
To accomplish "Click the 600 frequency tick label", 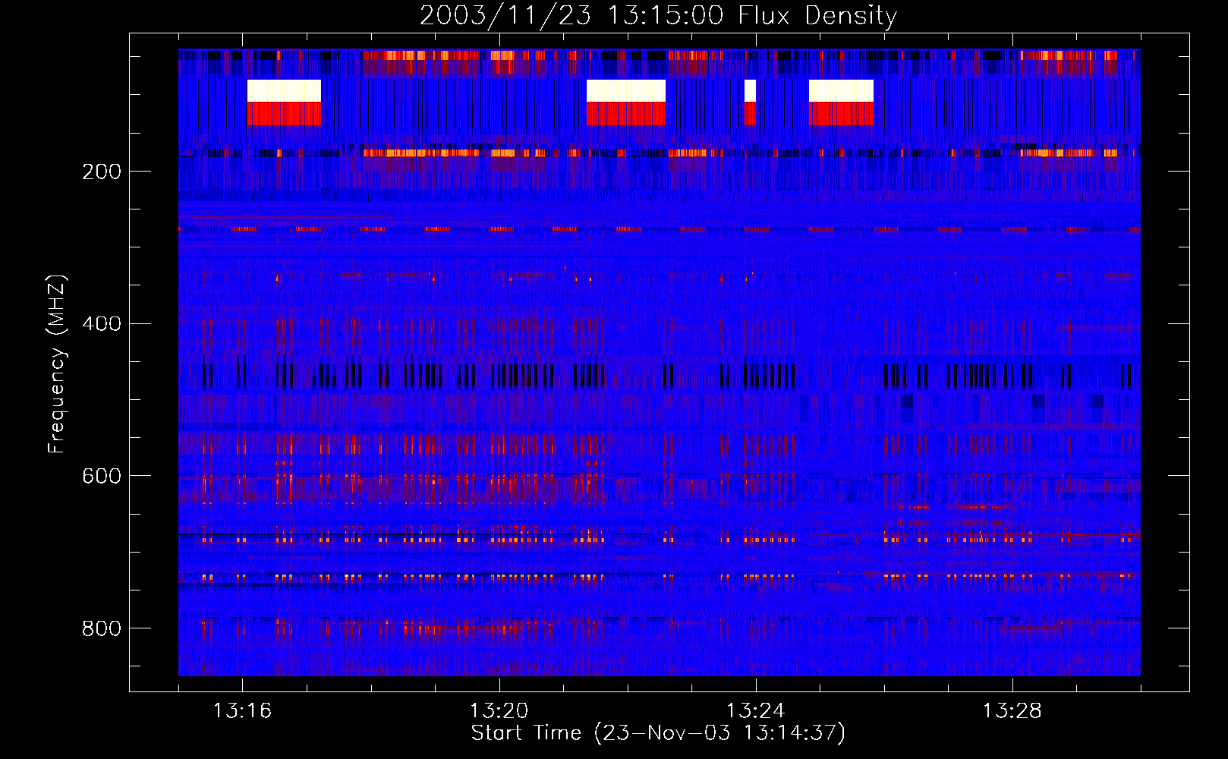I will tap(102, 476).
